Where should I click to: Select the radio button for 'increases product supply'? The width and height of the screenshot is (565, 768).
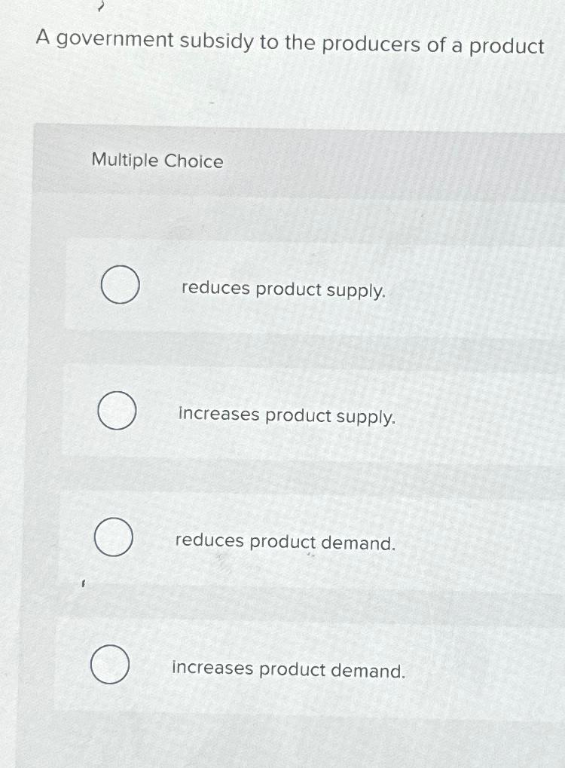pyautogui.click(x=117, y=411)
